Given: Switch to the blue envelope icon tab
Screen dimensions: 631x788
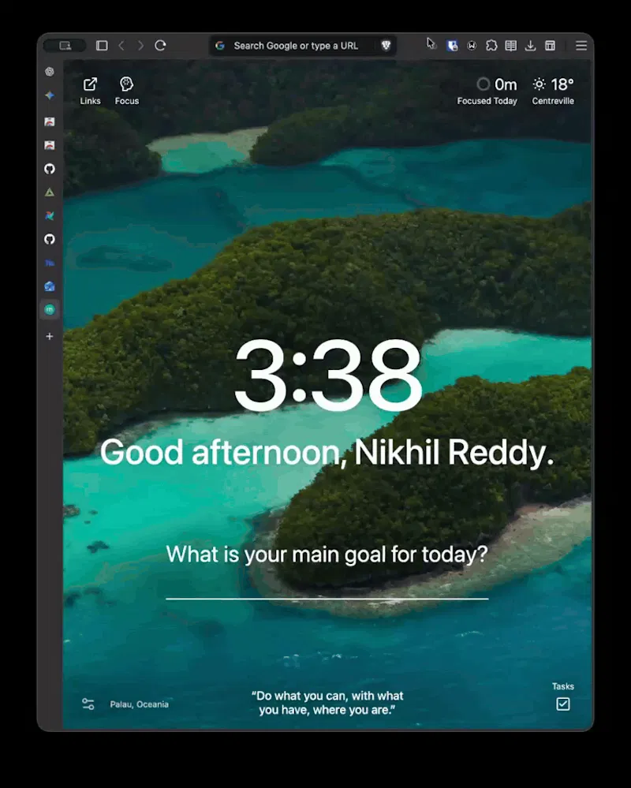Looking at the screenshot, I should [x=49, y=286].
